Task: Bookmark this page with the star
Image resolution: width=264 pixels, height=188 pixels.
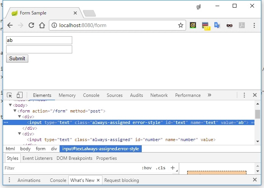Action: tap(181, 26)
